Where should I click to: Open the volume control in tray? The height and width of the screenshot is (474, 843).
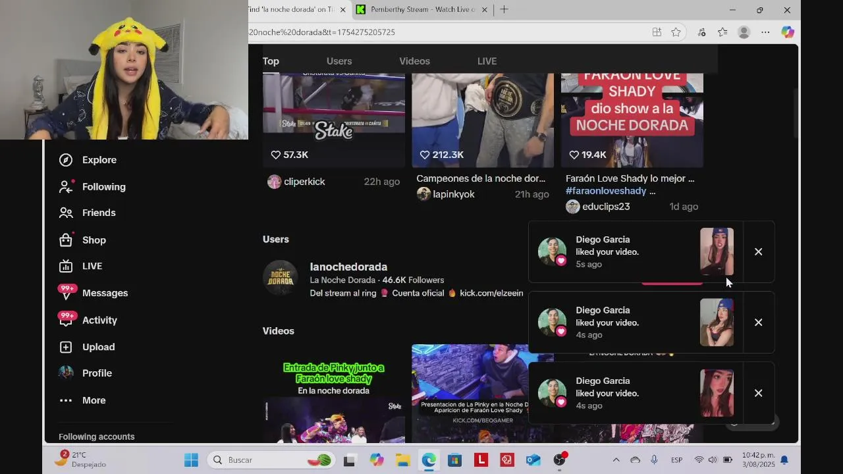(713, 460)
